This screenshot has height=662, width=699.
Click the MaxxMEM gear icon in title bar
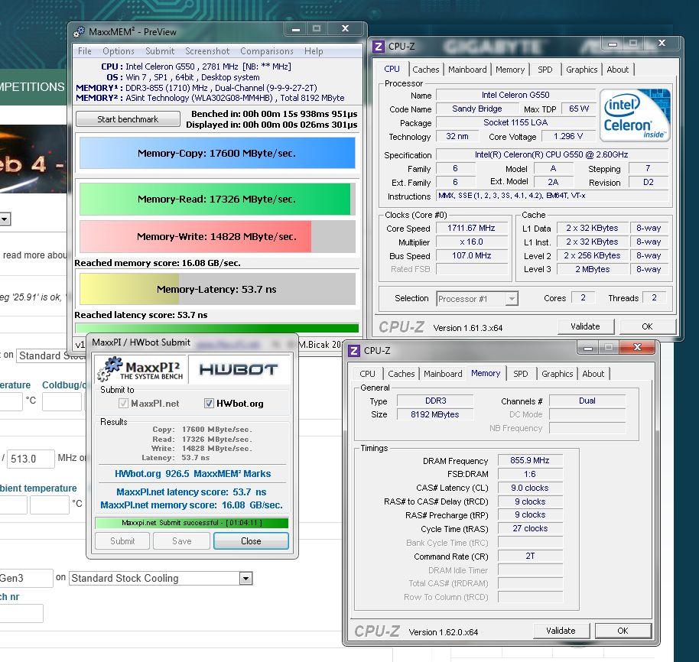tap(80, 31)
